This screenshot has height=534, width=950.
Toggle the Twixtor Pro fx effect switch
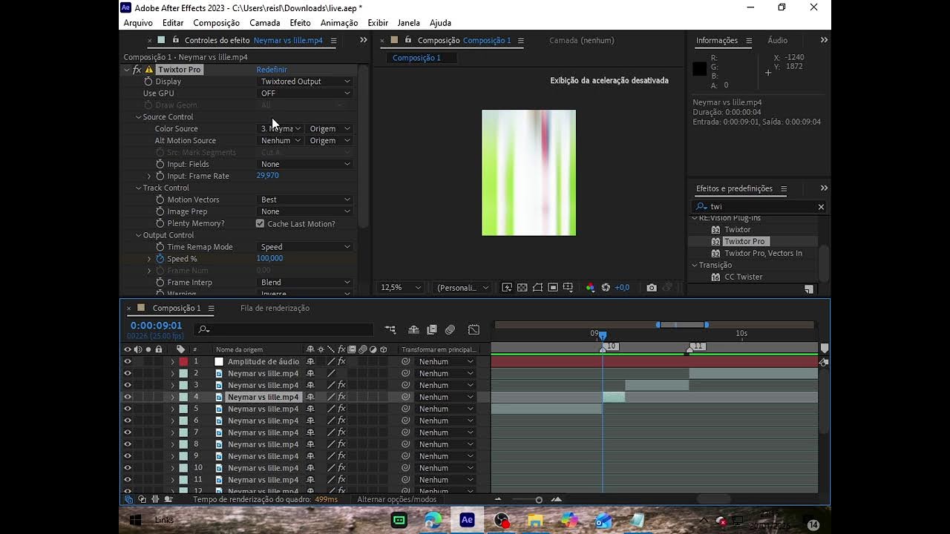pos(137,70)
